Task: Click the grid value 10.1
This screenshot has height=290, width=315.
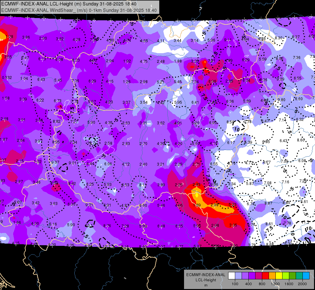Action: point(89,226)
